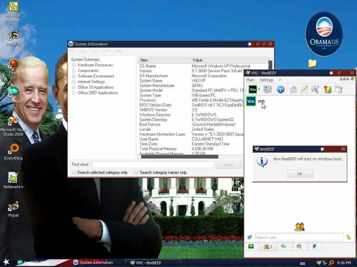Click the grey box icon at the toolbar's end

339,89
